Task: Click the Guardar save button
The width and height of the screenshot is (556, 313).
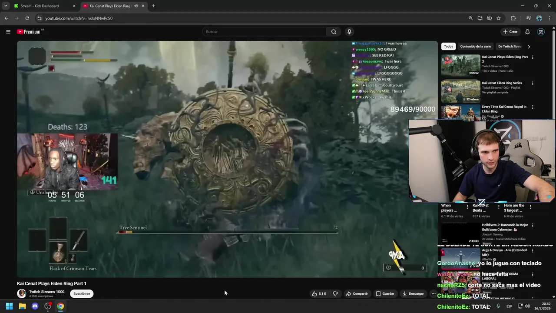Action: click(x=385, y=294)
